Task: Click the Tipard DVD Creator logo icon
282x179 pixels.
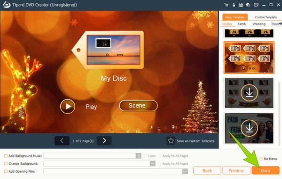Action: tap(7, 5)
